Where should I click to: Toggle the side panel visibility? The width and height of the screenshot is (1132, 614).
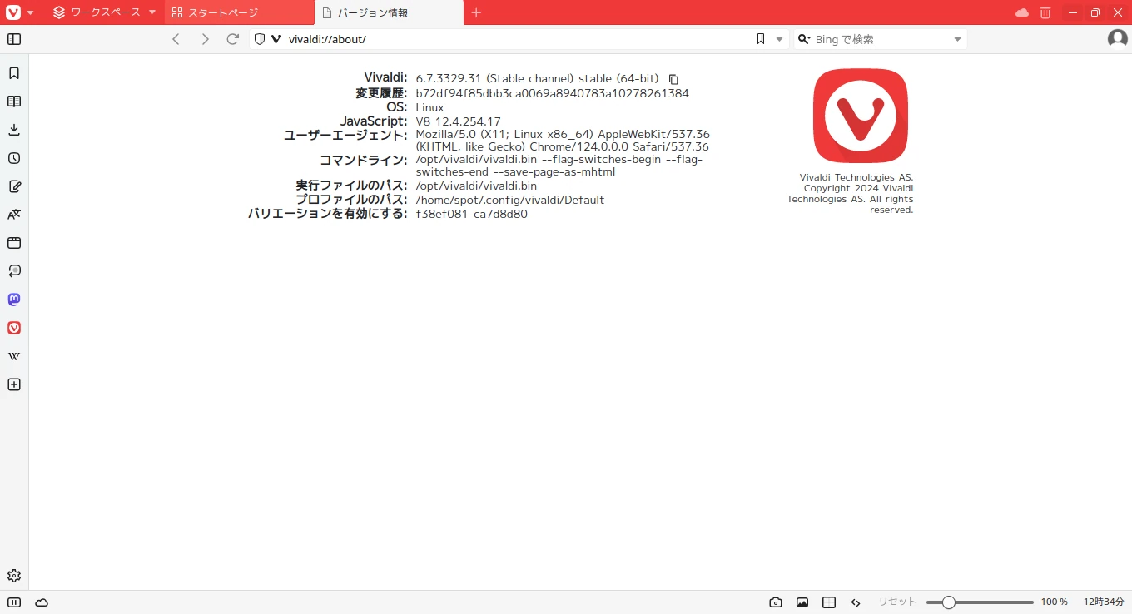14,39
